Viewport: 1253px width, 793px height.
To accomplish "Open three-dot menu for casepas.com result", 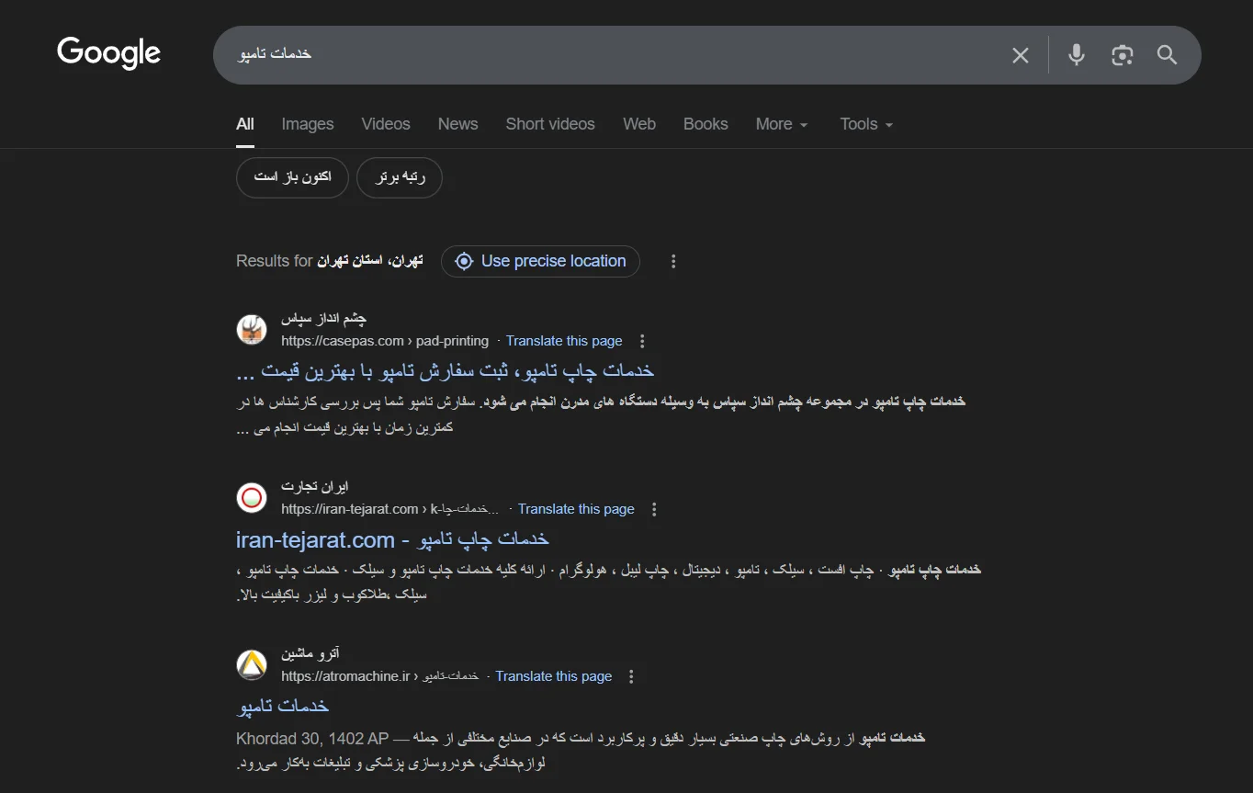I will [642, 342].
